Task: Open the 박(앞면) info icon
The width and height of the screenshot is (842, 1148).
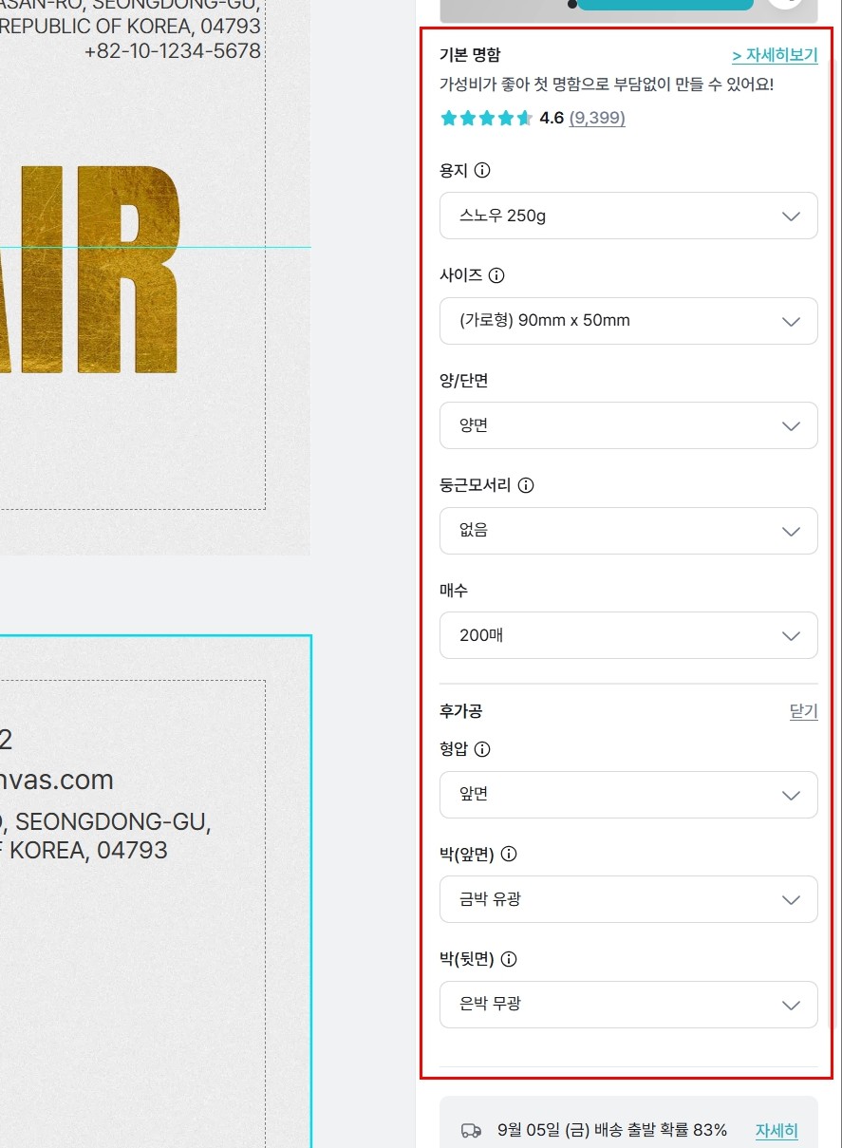Action: 509,855
